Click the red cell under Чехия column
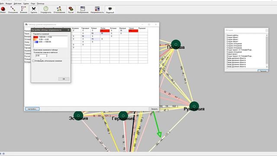Image resolution: width=277 pixels, height=156 pixels. (133, 31)
